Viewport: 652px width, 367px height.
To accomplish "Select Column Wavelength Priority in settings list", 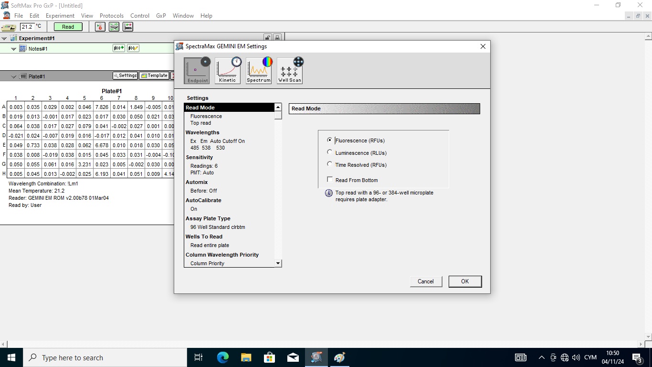I will [x=222, y=255].
